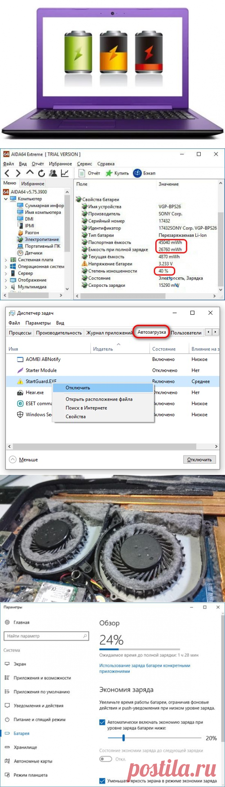225x787 pixels.
Task: Open the graph chart toolbar icon
Action: 65,173
